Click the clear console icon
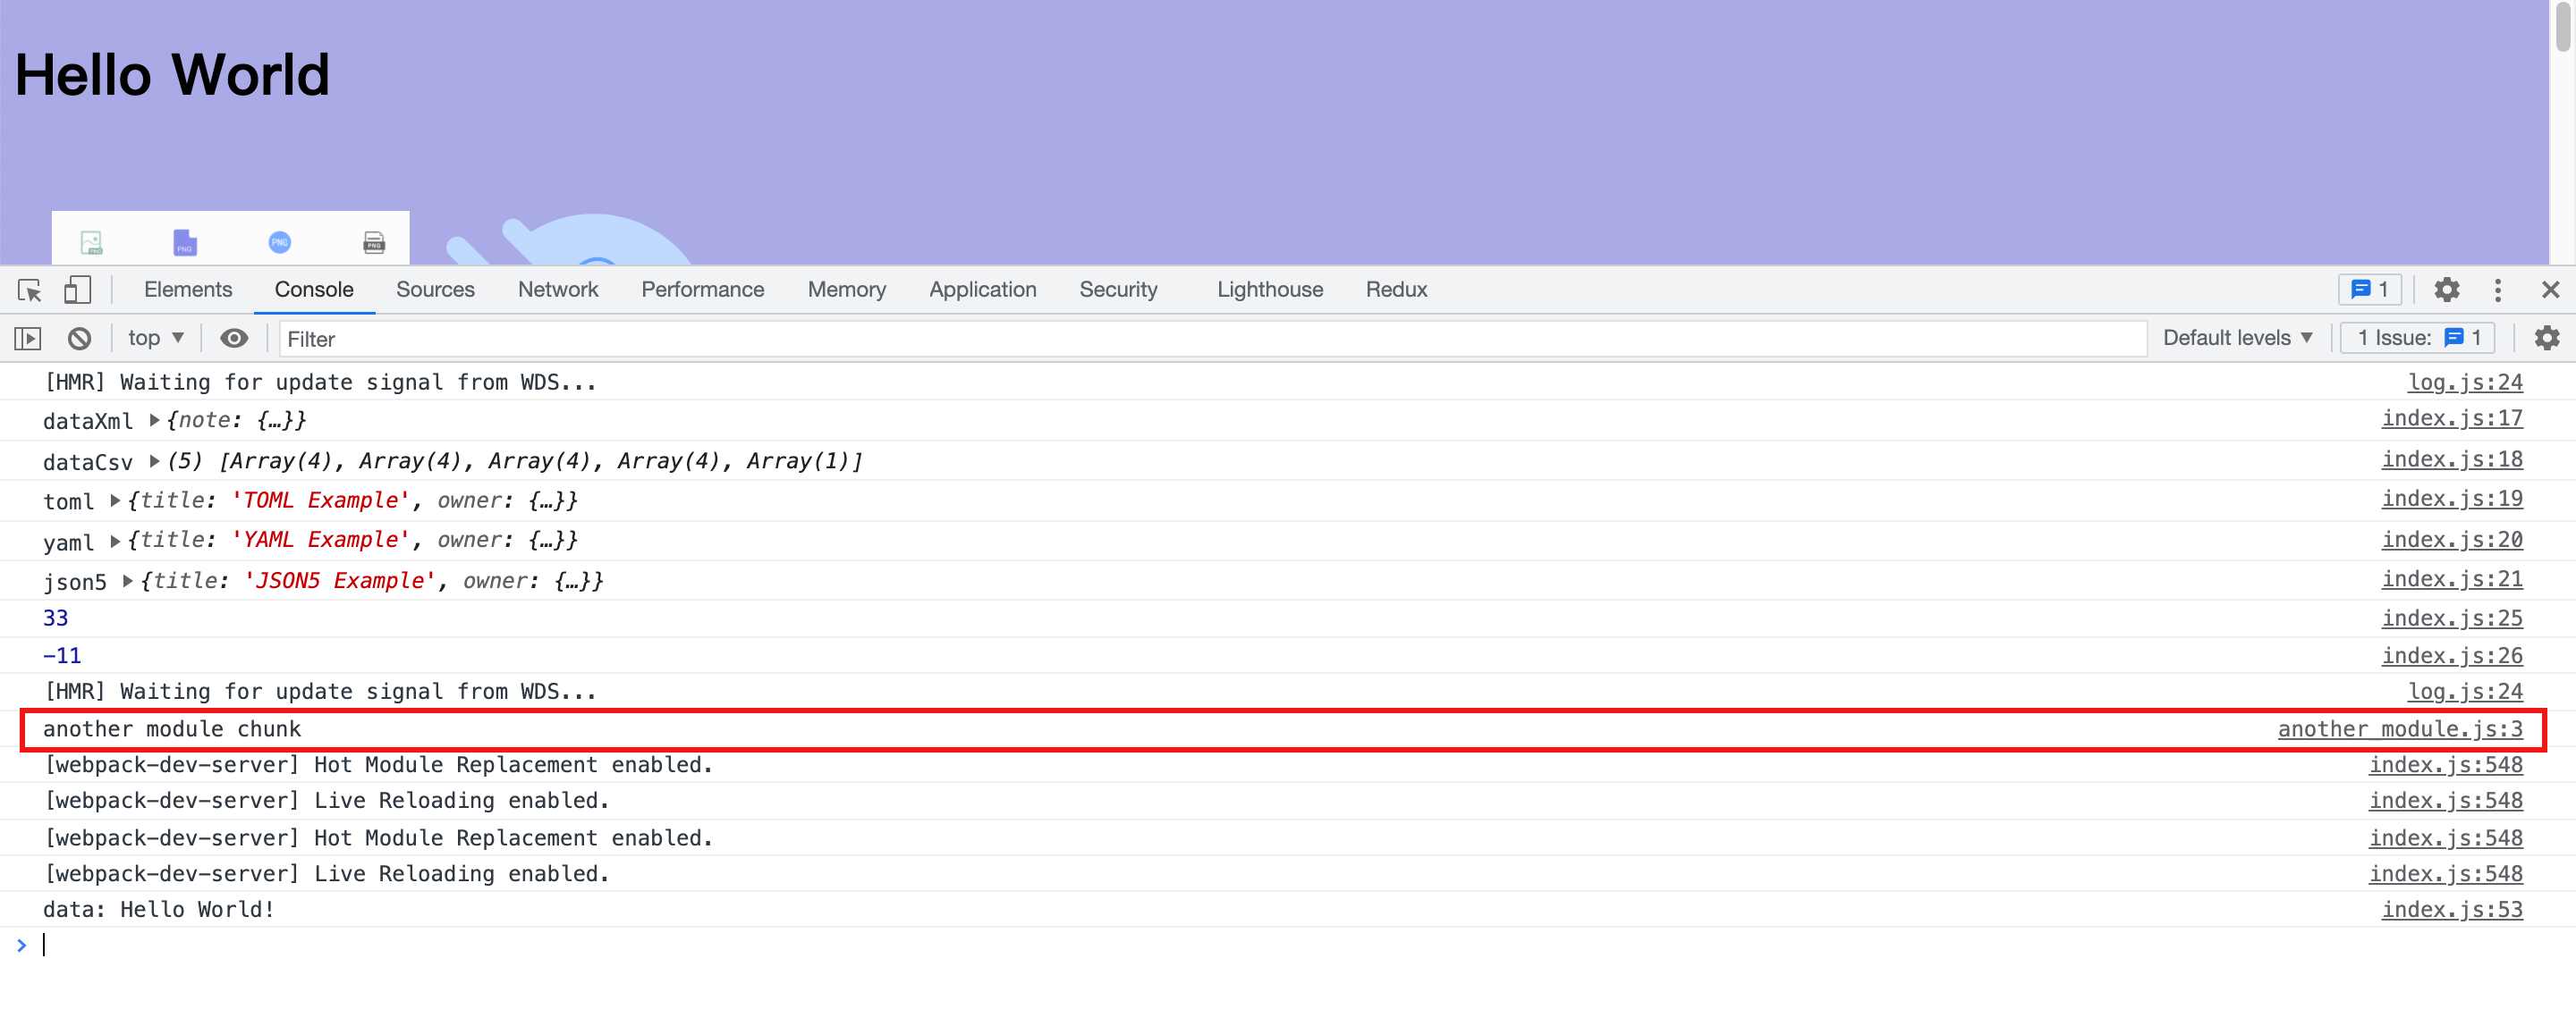This screenshot has height=1026, width=2576. [79, 339]
